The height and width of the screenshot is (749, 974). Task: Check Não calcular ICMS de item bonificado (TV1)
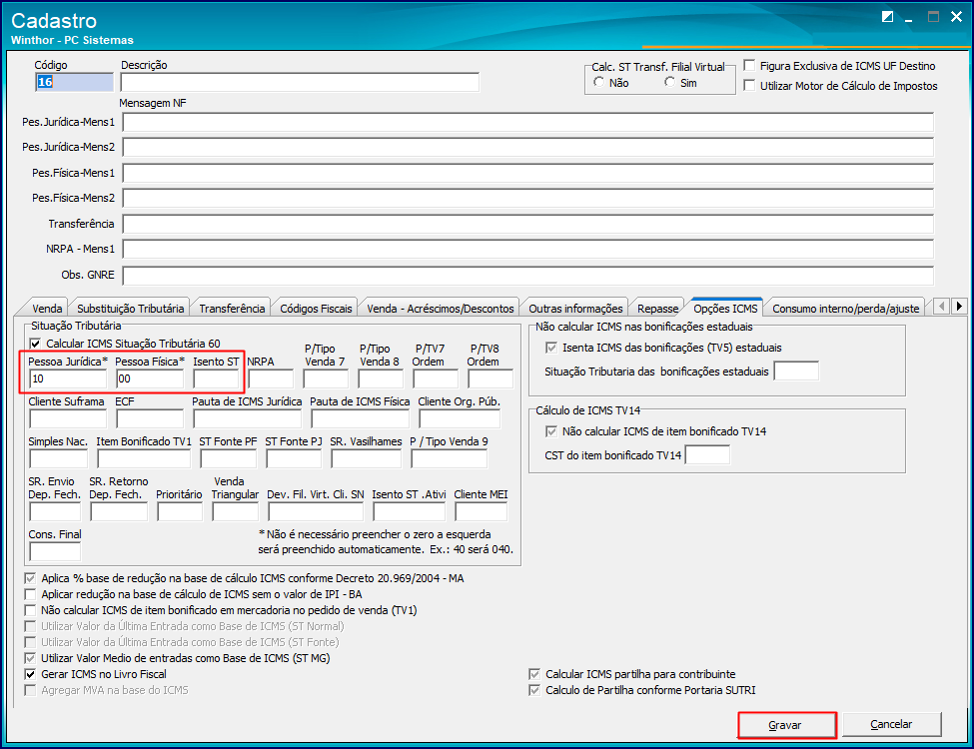click(30, 610)
